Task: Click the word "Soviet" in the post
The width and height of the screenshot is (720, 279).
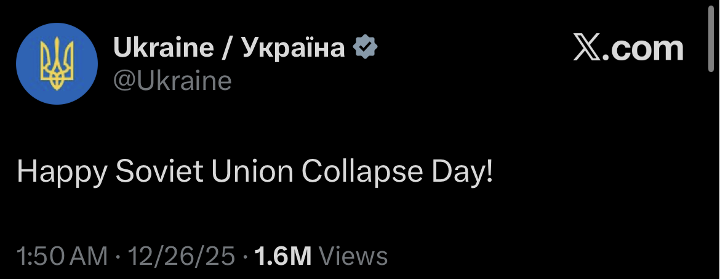Action: tap(159, 171)
